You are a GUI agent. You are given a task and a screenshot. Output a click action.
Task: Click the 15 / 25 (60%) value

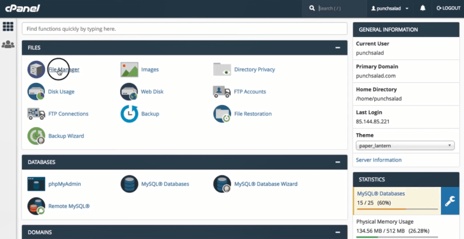[x=374, y=203]
